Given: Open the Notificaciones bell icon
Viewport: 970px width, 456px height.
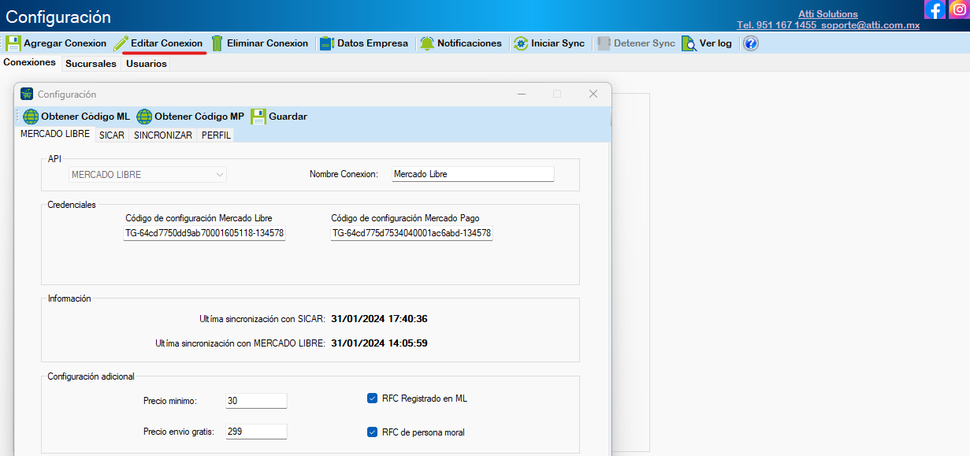Looking at the screenshot, I should pos(427,43).
